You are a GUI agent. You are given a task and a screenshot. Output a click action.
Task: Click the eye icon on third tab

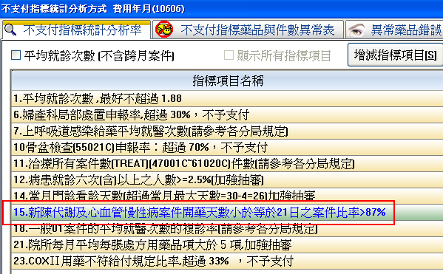point(356,30)
